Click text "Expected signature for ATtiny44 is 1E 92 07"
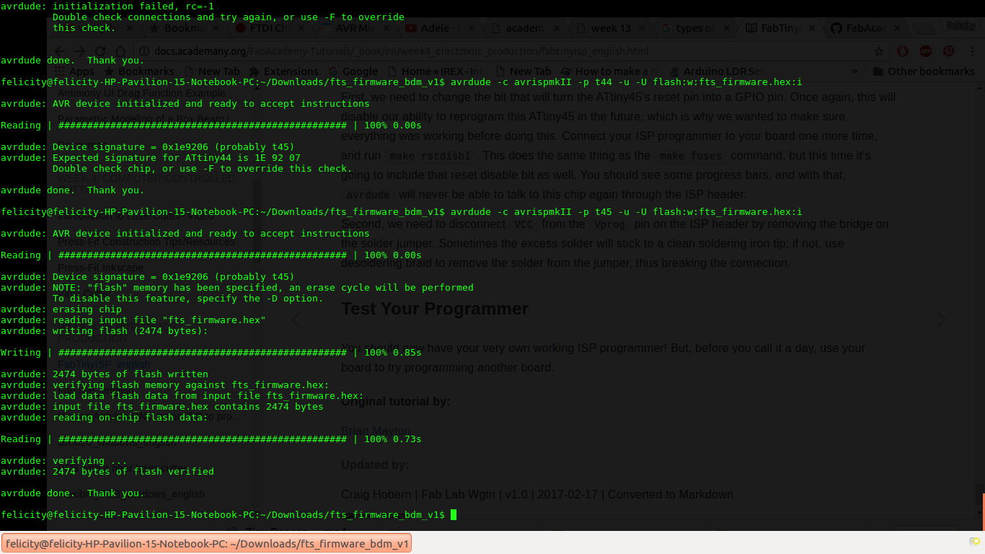The image size is (985, 554). tap(177, 157)
